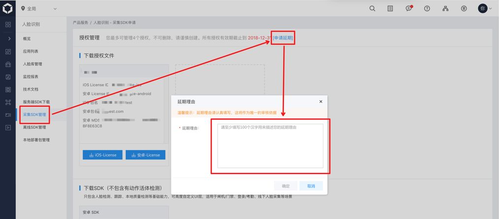Open the help question mark icon
Image resolution: width=499 pixels, height=219 pixels.
pos(427,9)
